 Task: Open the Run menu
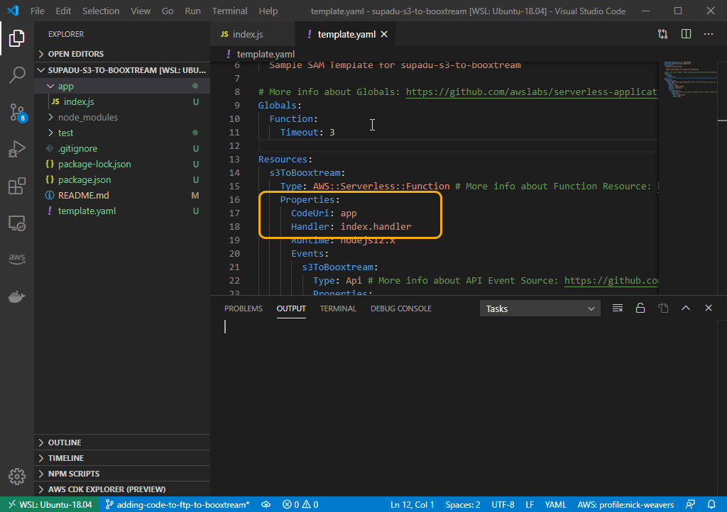(192, 11)
